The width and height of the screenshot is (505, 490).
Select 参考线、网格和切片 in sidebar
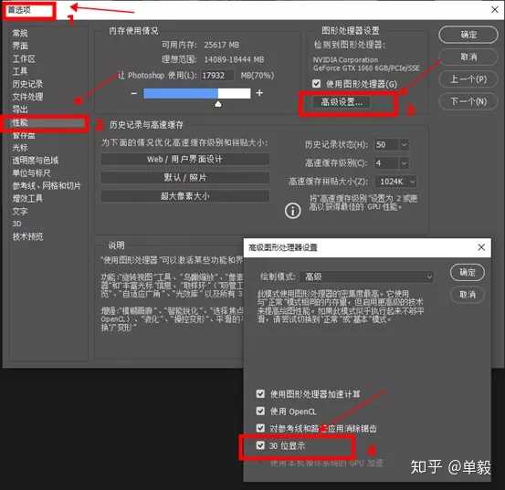(47, 185)
